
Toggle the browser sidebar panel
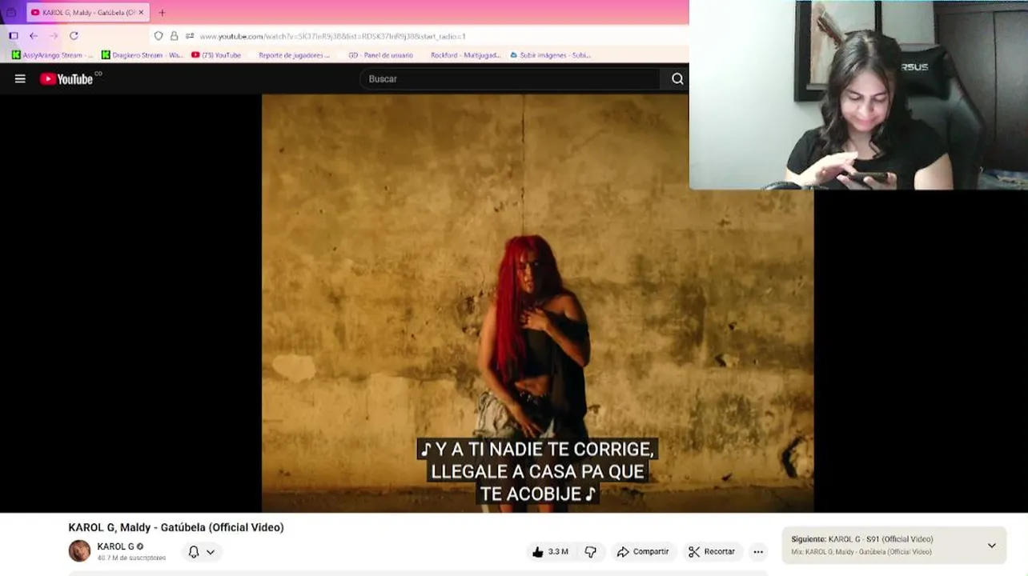[13, 36]
